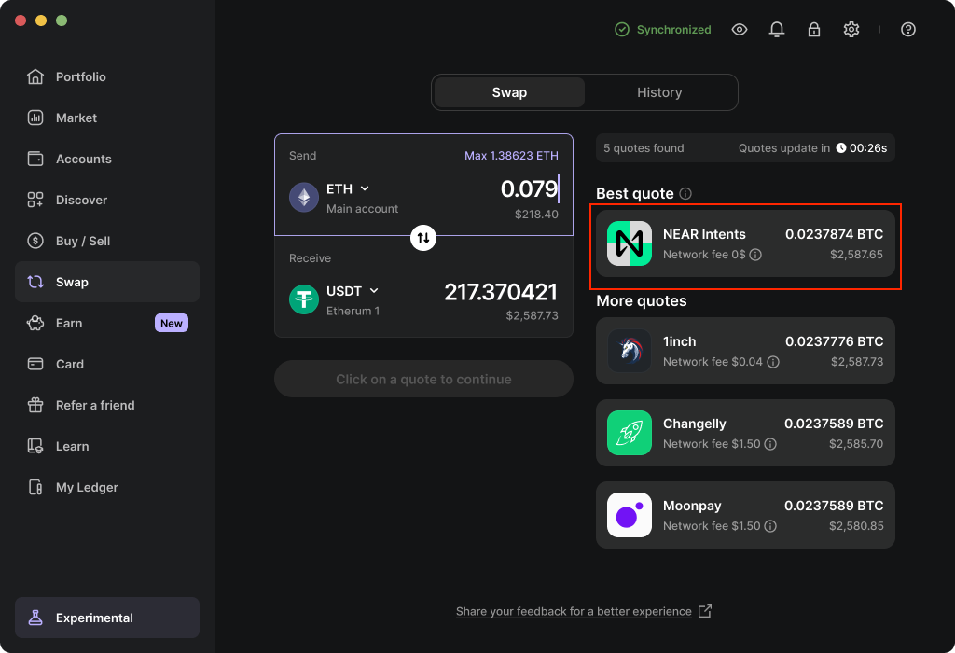Expand the ETH send currency dropdown

[365, 189]
